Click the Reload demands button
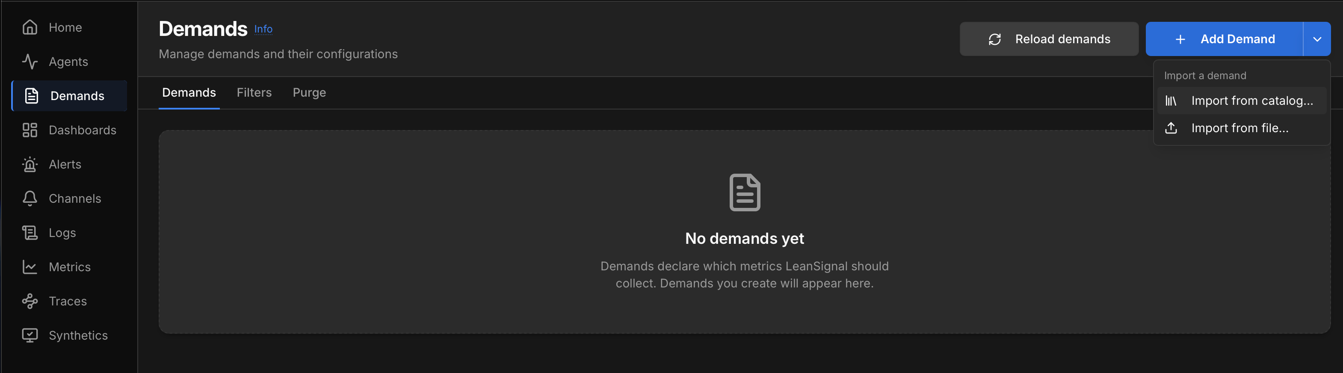This screenshot has width=1343, height=373. (x=1049, y=39)
